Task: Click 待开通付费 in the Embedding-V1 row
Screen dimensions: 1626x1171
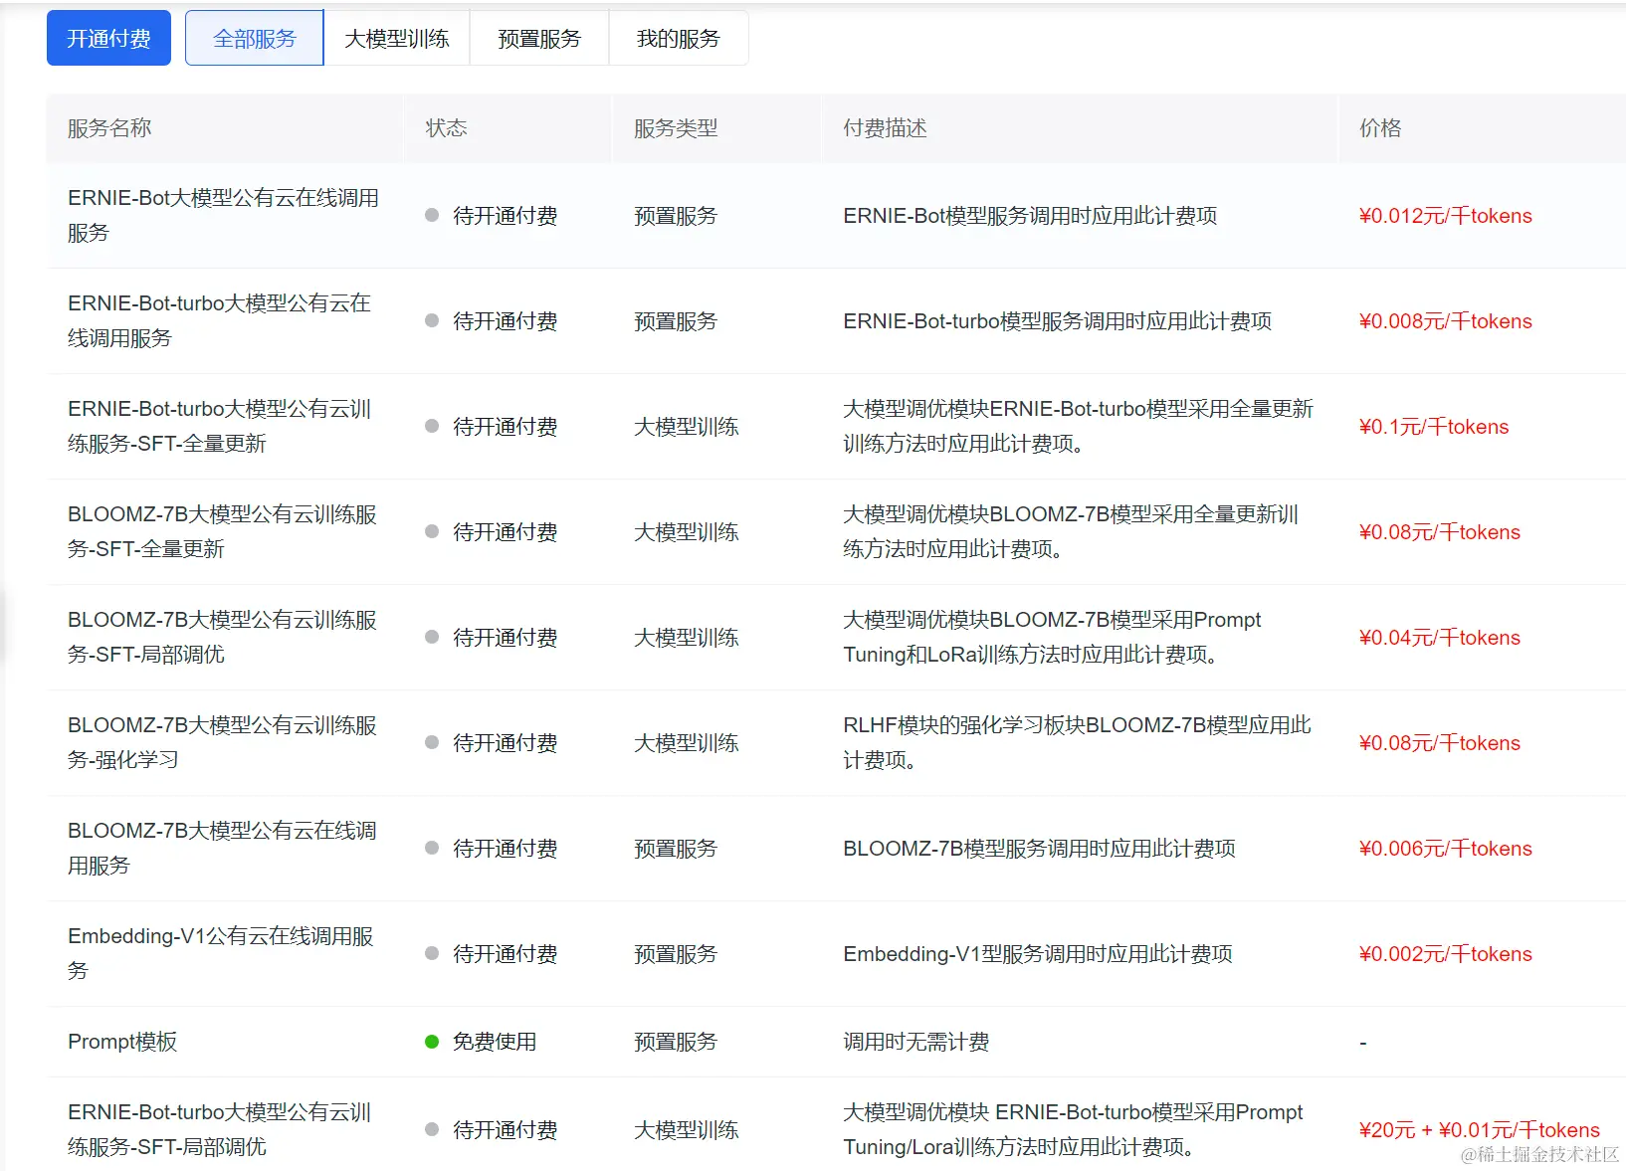Action: click(505, 954)
